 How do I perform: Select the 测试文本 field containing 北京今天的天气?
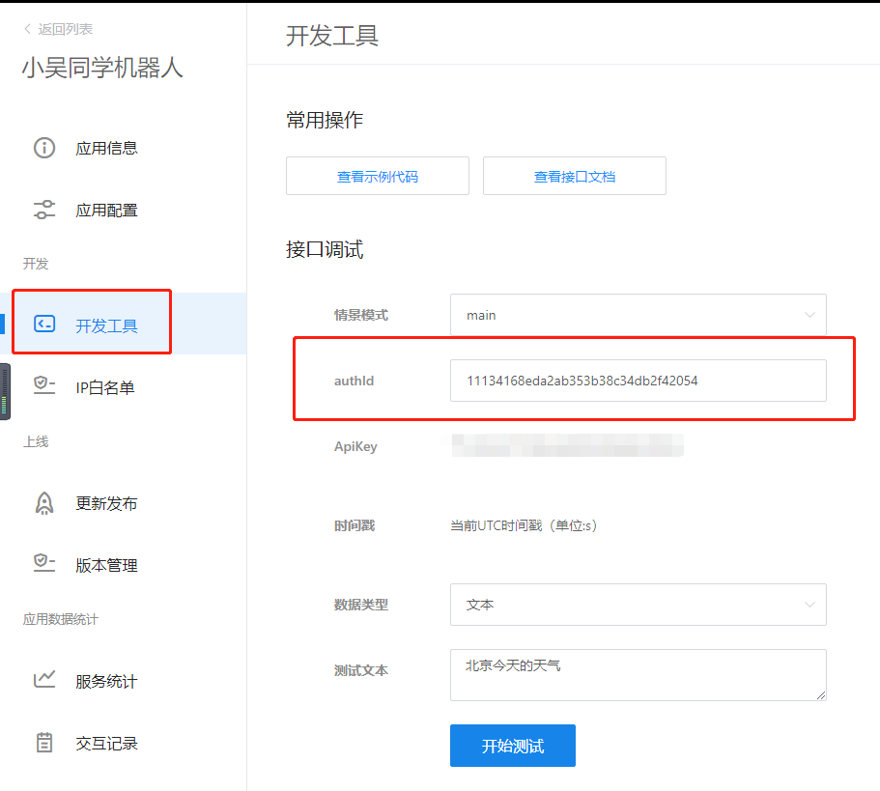point(638,675)
